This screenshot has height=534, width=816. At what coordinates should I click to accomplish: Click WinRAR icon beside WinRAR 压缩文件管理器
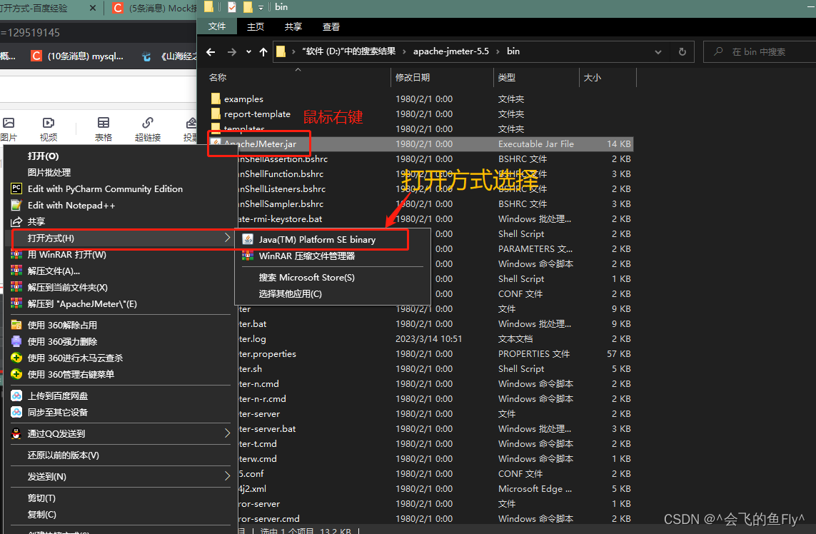pos(248,256)
